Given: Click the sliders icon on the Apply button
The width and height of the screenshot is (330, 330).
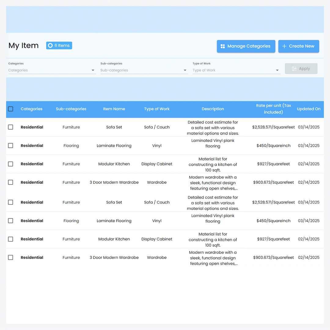Looking at the screenshot, I should pyautogui.click(x=294, y=69).
